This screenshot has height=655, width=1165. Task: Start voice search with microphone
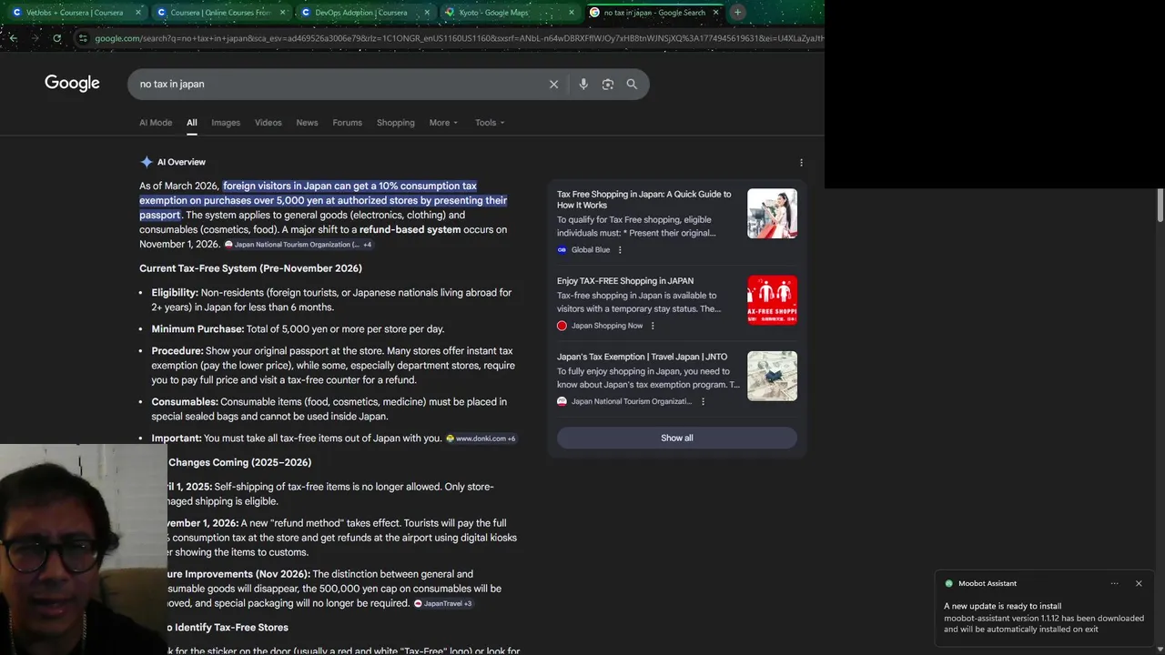coord(583,84)
